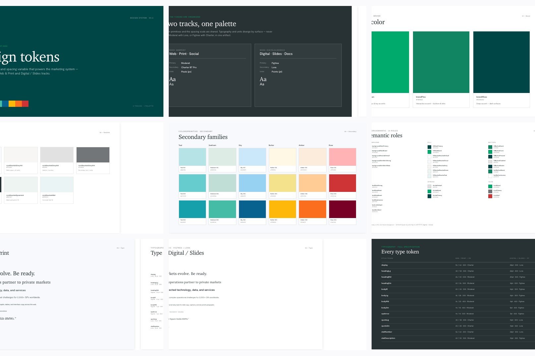Click the 'fillButtonBrand' role label
Viewport: 535px width, 356px height.
pyautogui.click(x=499, y=146)
